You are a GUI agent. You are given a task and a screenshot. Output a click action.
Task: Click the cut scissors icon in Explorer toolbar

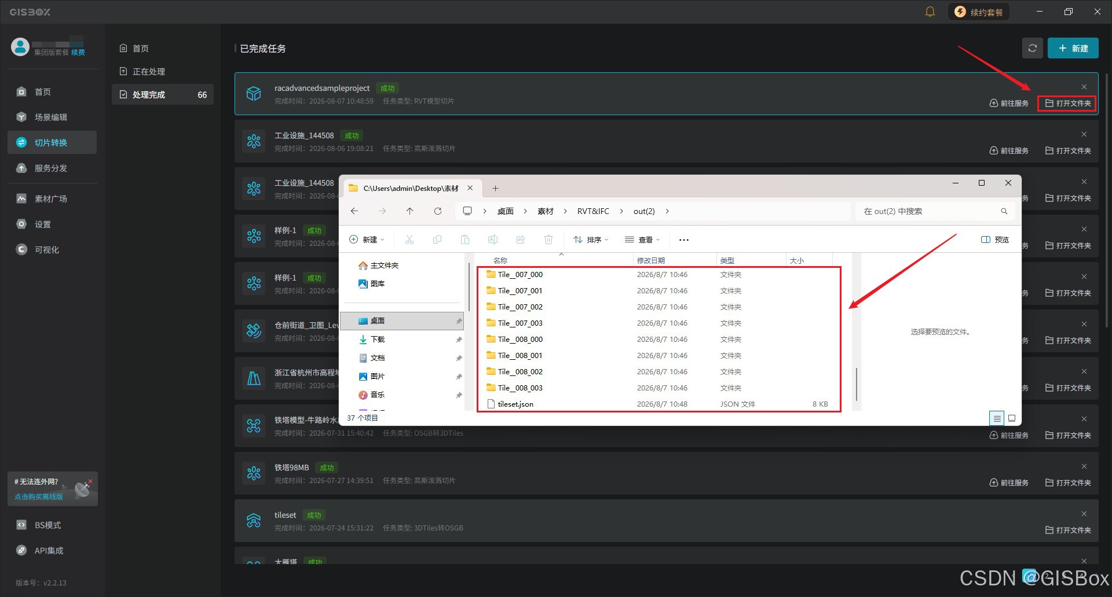(x=409, y=239)
